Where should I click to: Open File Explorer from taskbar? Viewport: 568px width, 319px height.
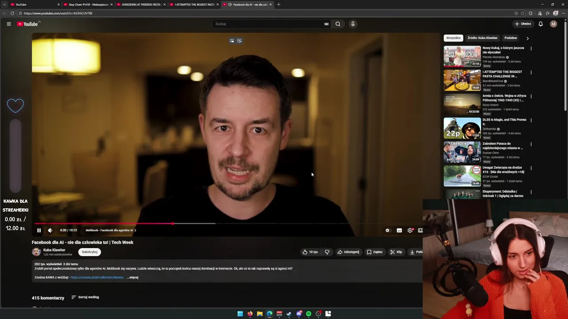(x=260, y=314)
